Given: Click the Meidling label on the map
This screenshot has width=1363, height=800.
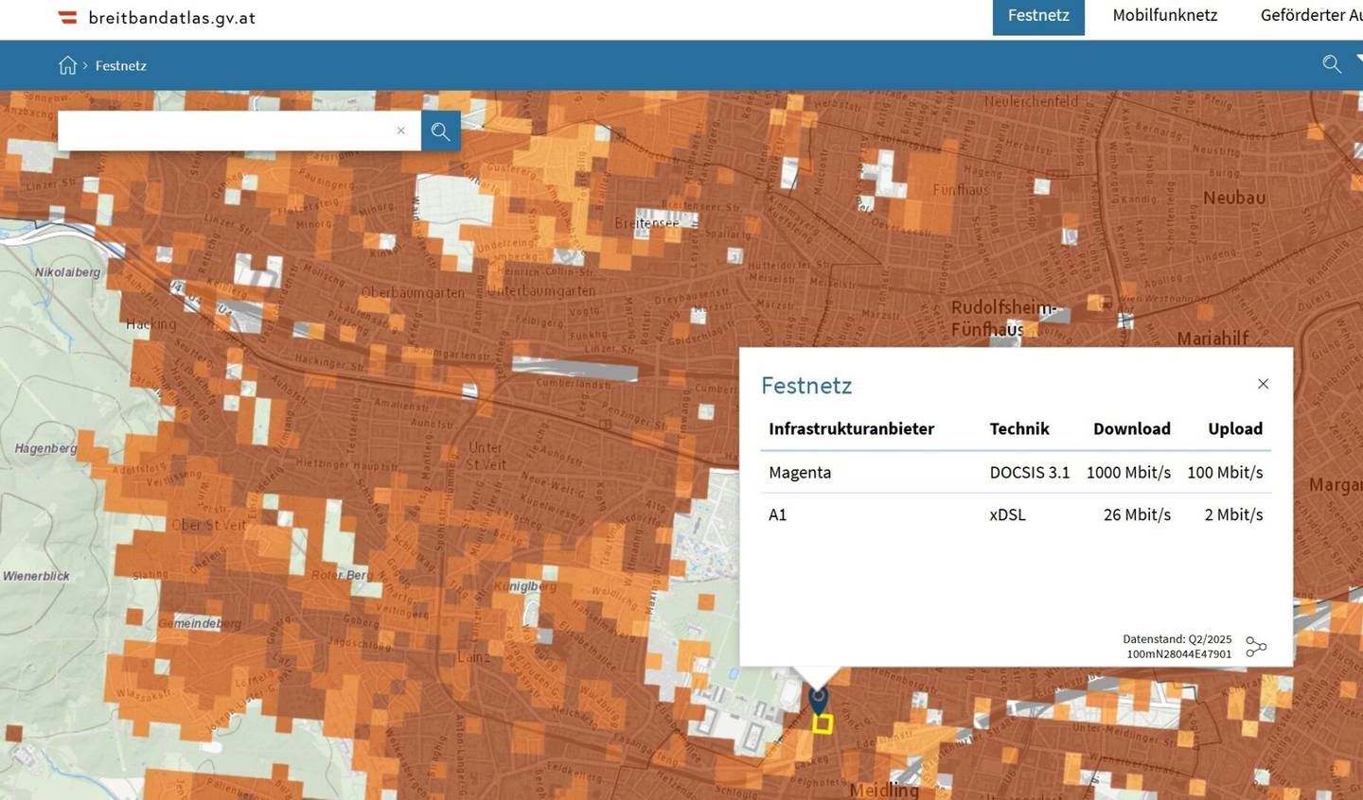Looking at the screenshot, I should pyautogui.click(x=884, y=790).
